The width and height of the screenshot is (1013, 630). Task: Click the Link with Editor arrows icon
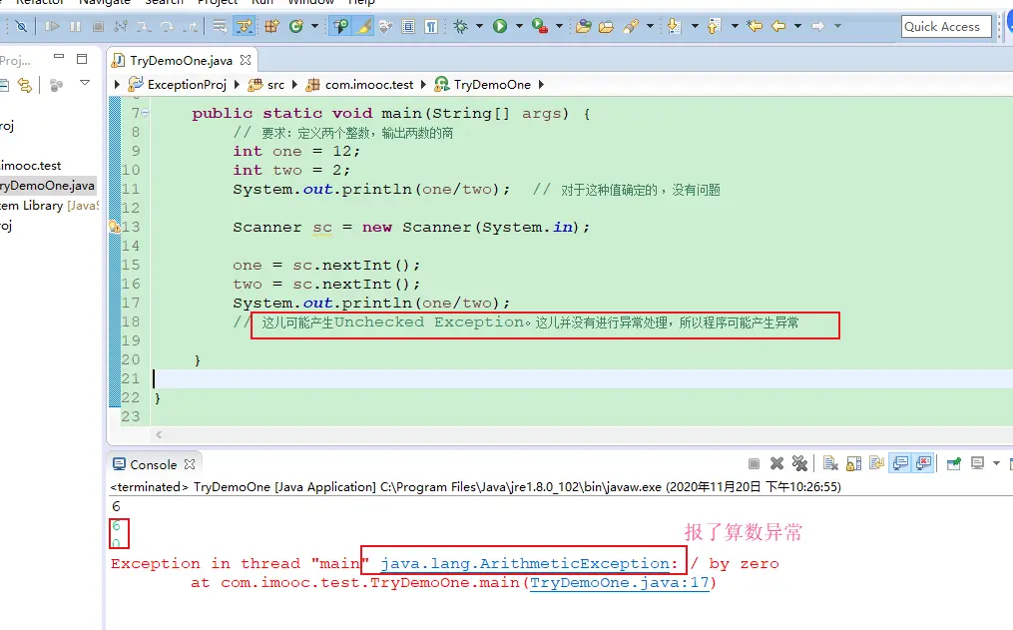coord(24,85)
